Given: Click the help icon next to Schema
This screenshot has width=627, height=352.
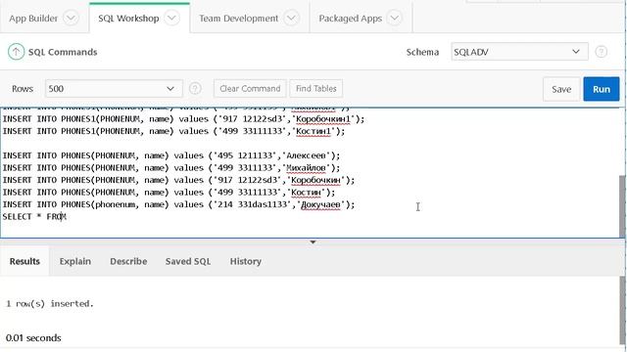Looking at the screenshot, I should click(601, 52).
